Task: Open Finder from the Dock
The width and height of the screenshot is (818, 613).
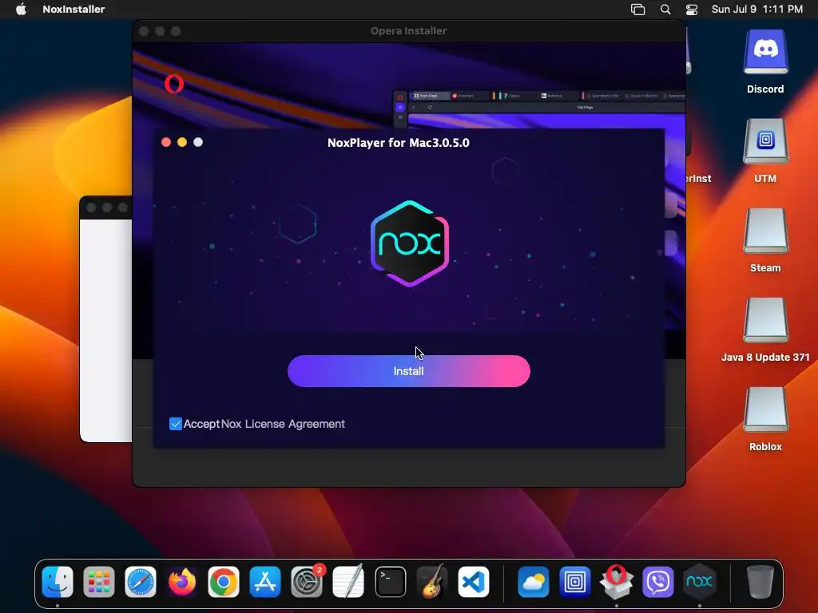Action: coord(58,582)
